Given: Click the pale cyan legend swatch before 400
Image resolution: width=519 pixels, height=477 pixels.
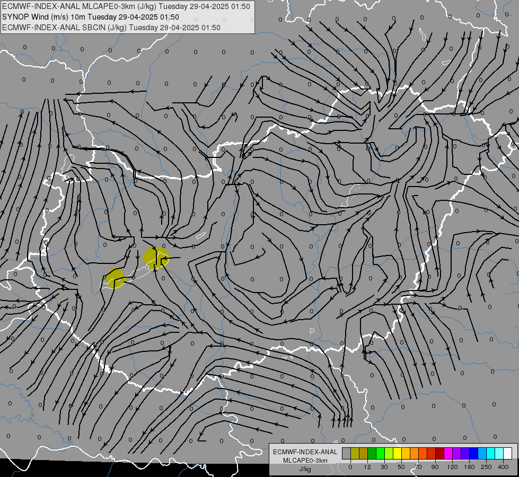Looking at the screenshot, I should (500, 453).
